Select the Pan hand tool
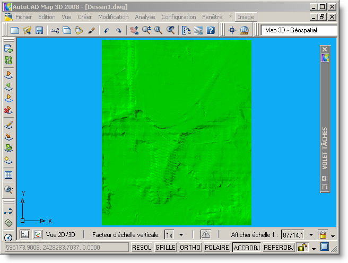This screenshot has height=263, width=348. coord(134,30)
